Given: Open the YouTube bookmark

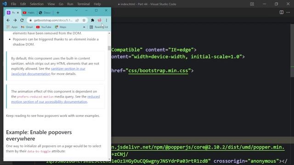Looking at the screenshot, I should [44, 27].
